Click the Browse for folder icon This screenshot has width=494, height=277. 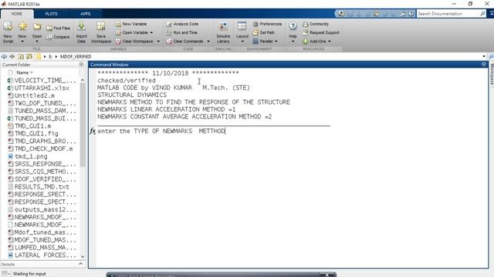[29, 56]
